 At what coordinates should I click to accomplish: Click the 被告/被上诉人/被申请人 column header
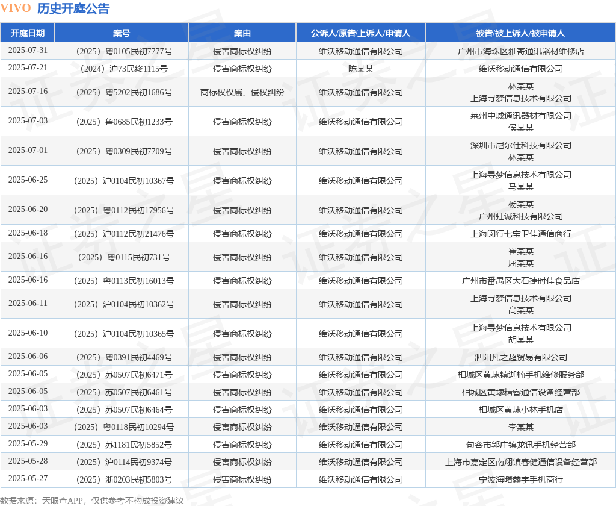(x=520, y=33)
